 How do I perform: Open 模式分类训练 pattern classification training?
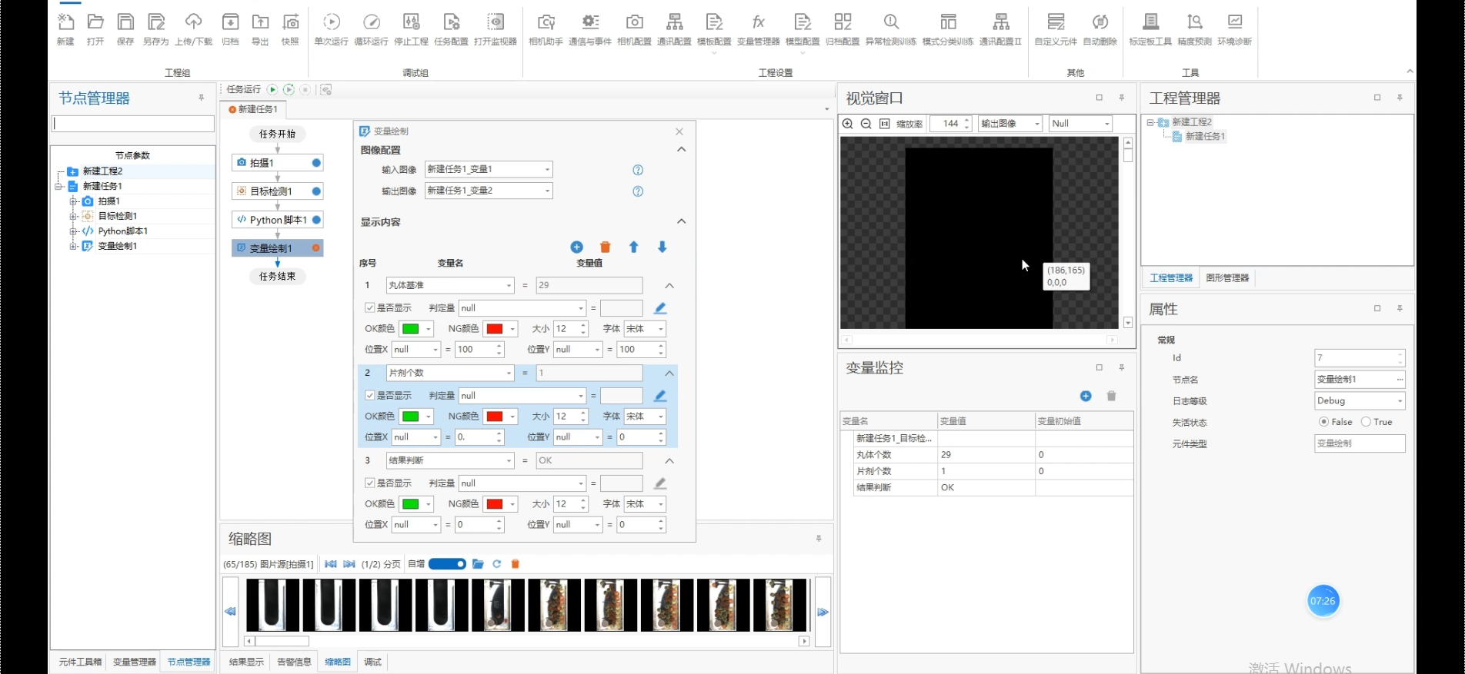948,28
